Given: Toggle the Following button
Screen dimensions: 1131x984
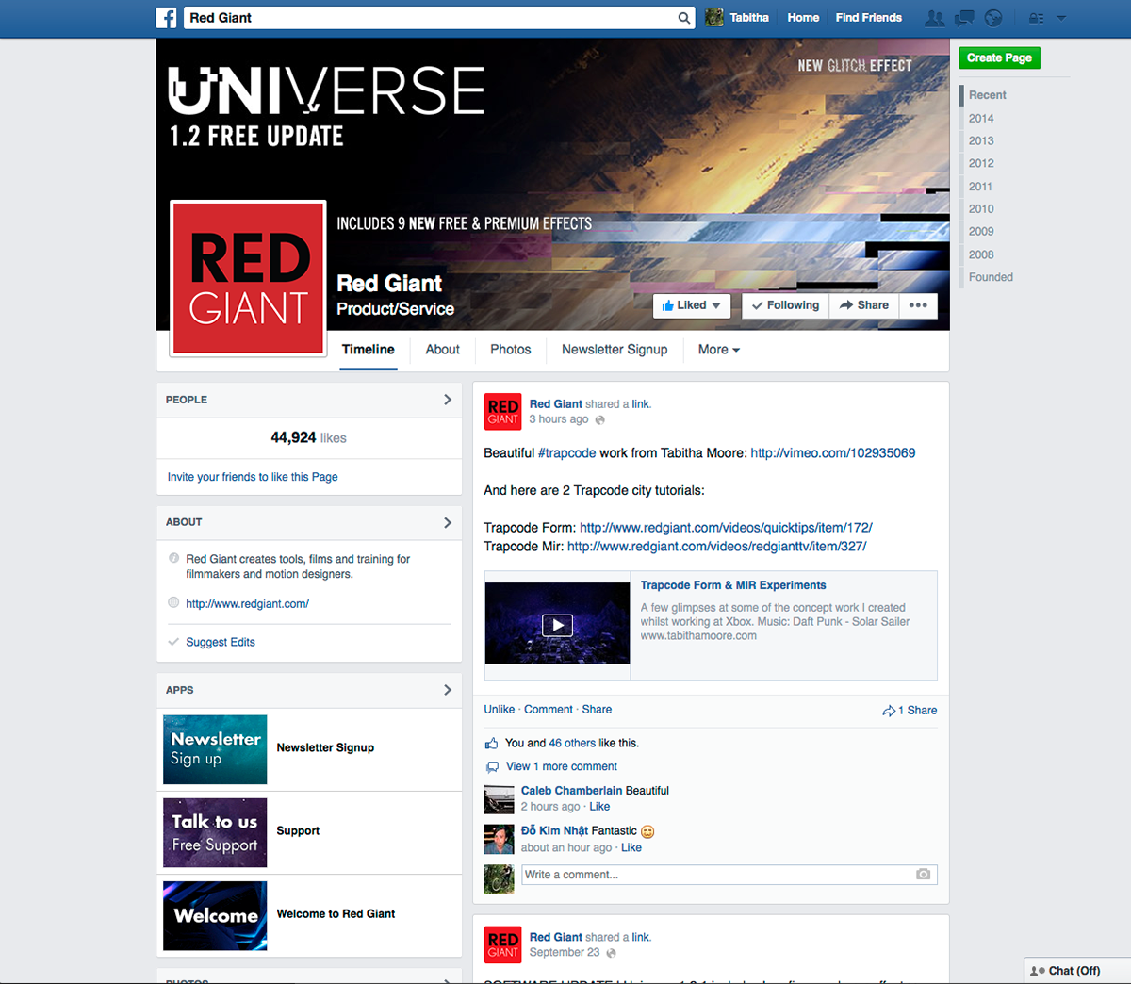Looking at the screenshot, I should click(x=785, y=305).
